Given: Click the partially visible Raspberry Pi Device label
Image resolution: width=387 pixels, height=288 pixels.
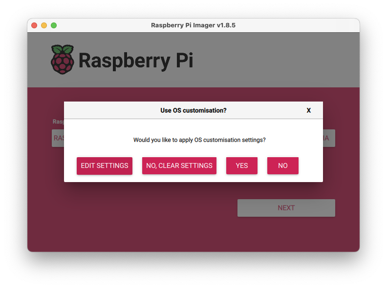Looking at the screenshot, I should (x=58, y=122).
